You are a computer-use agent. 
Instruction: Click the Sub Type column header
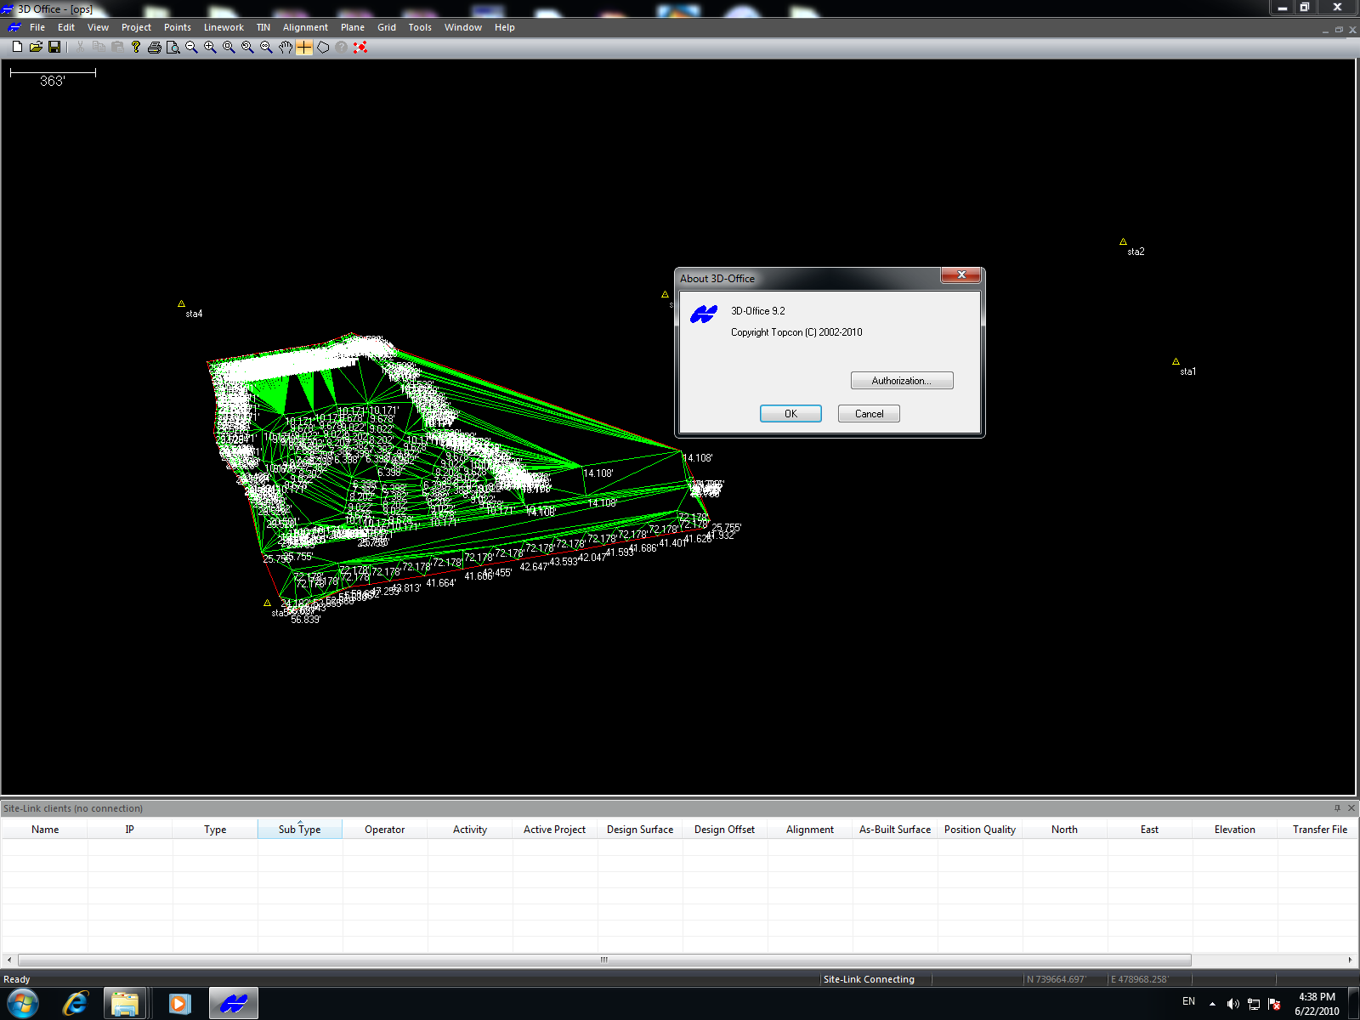point(300,830)
